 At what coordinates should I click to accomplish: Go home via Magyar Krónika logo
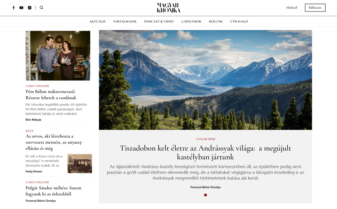pyautogui.click(x=168, y=8)
